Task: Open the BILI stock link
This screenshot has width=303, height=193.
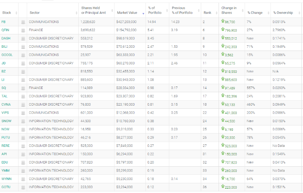Action: pyautogui.click(x=4, y=47)
